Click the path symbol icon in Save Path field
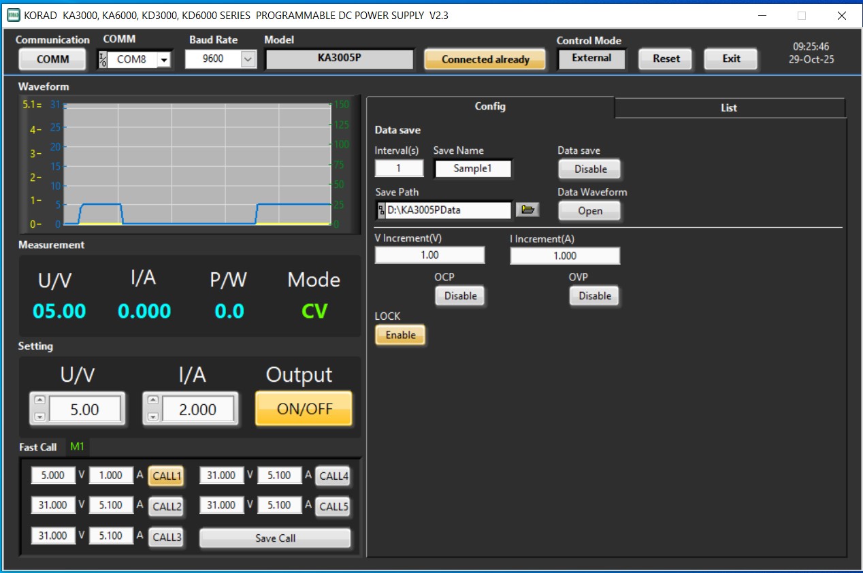The height and width of the screenshot is (573, 863). tap(382, 210)
